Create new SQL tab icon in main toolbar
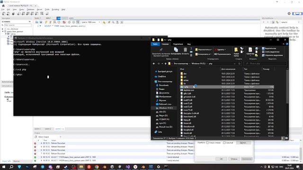Viewport: 303px width, 170px height. point(4,14)
